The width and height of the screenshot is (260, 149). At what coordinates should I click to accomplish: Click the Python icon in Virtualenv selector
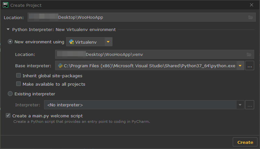coord(71,42)
